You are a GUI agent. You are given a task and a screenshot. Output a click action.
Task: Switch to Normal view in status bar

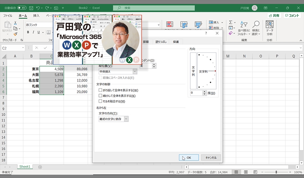click(236, 172)
